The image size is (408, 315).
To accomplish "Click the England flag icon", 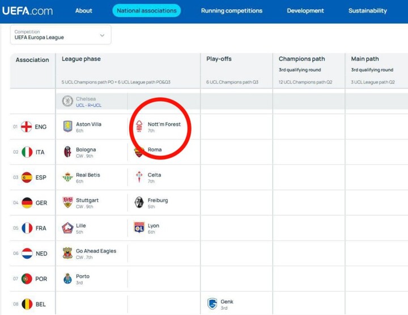I will click(x=27, y=127).
